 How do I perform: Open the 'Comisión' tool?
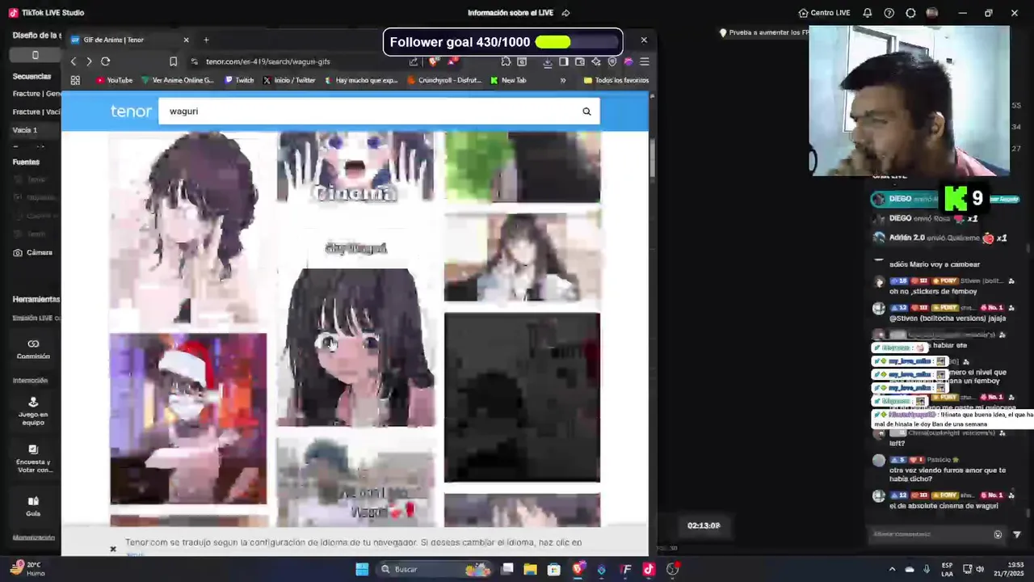point(33,349)
